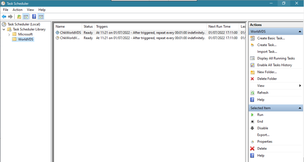Click the Actions pane header
This screenshot has width=304, height=162.
[276, 25]
